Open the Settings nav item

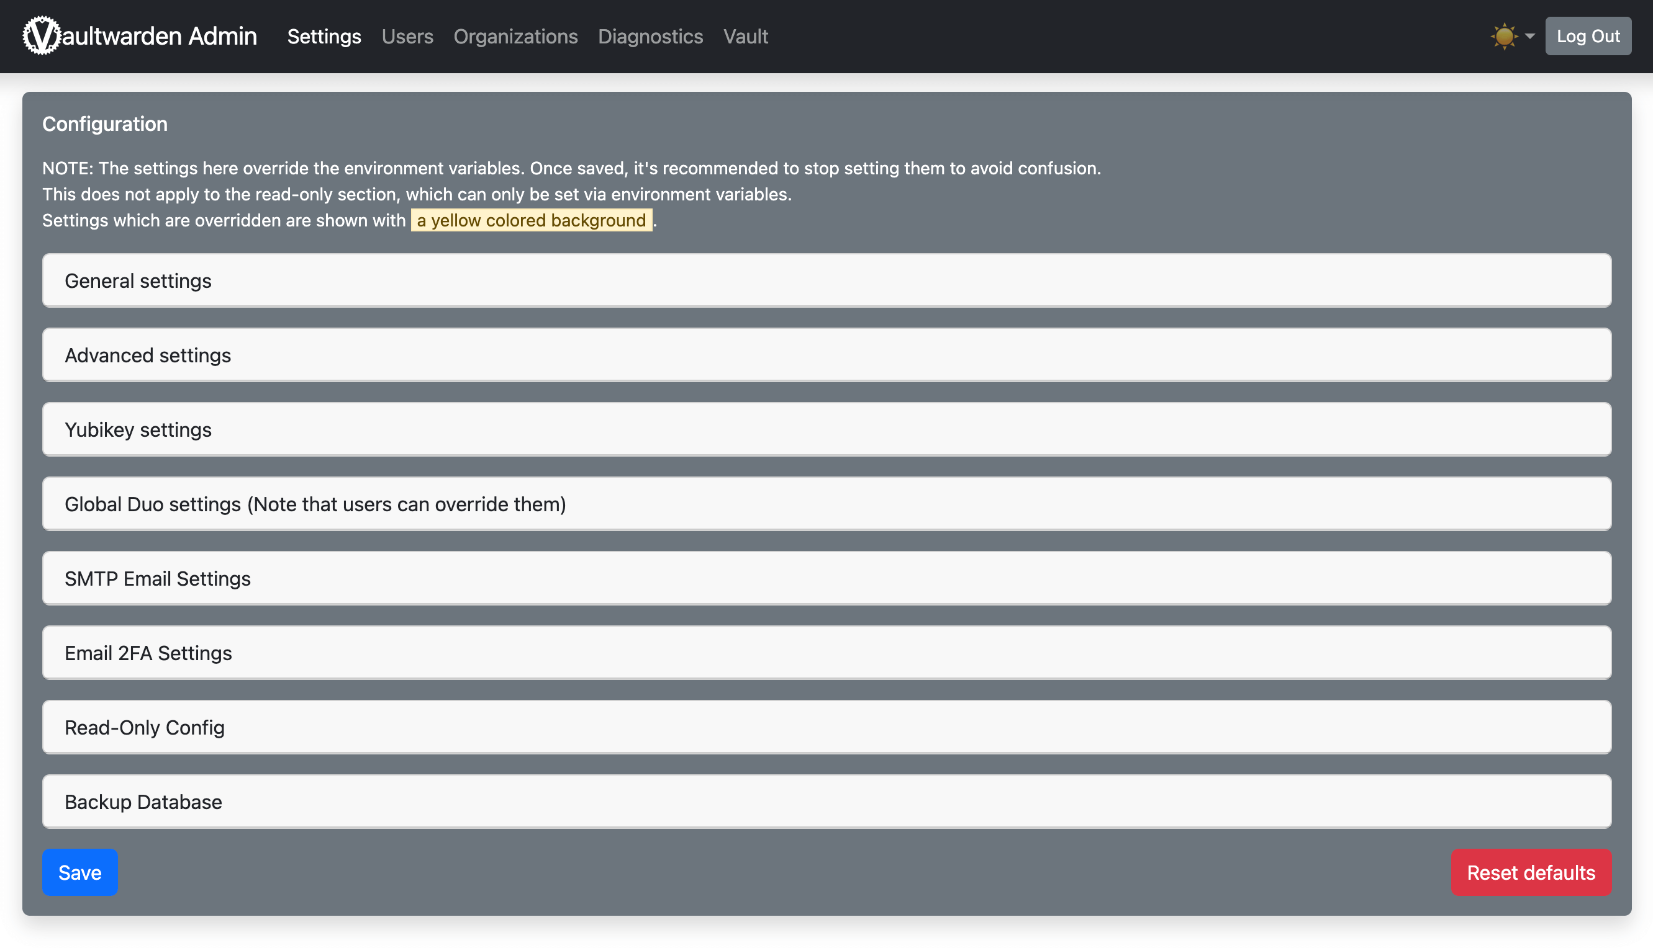pos(324,37)
